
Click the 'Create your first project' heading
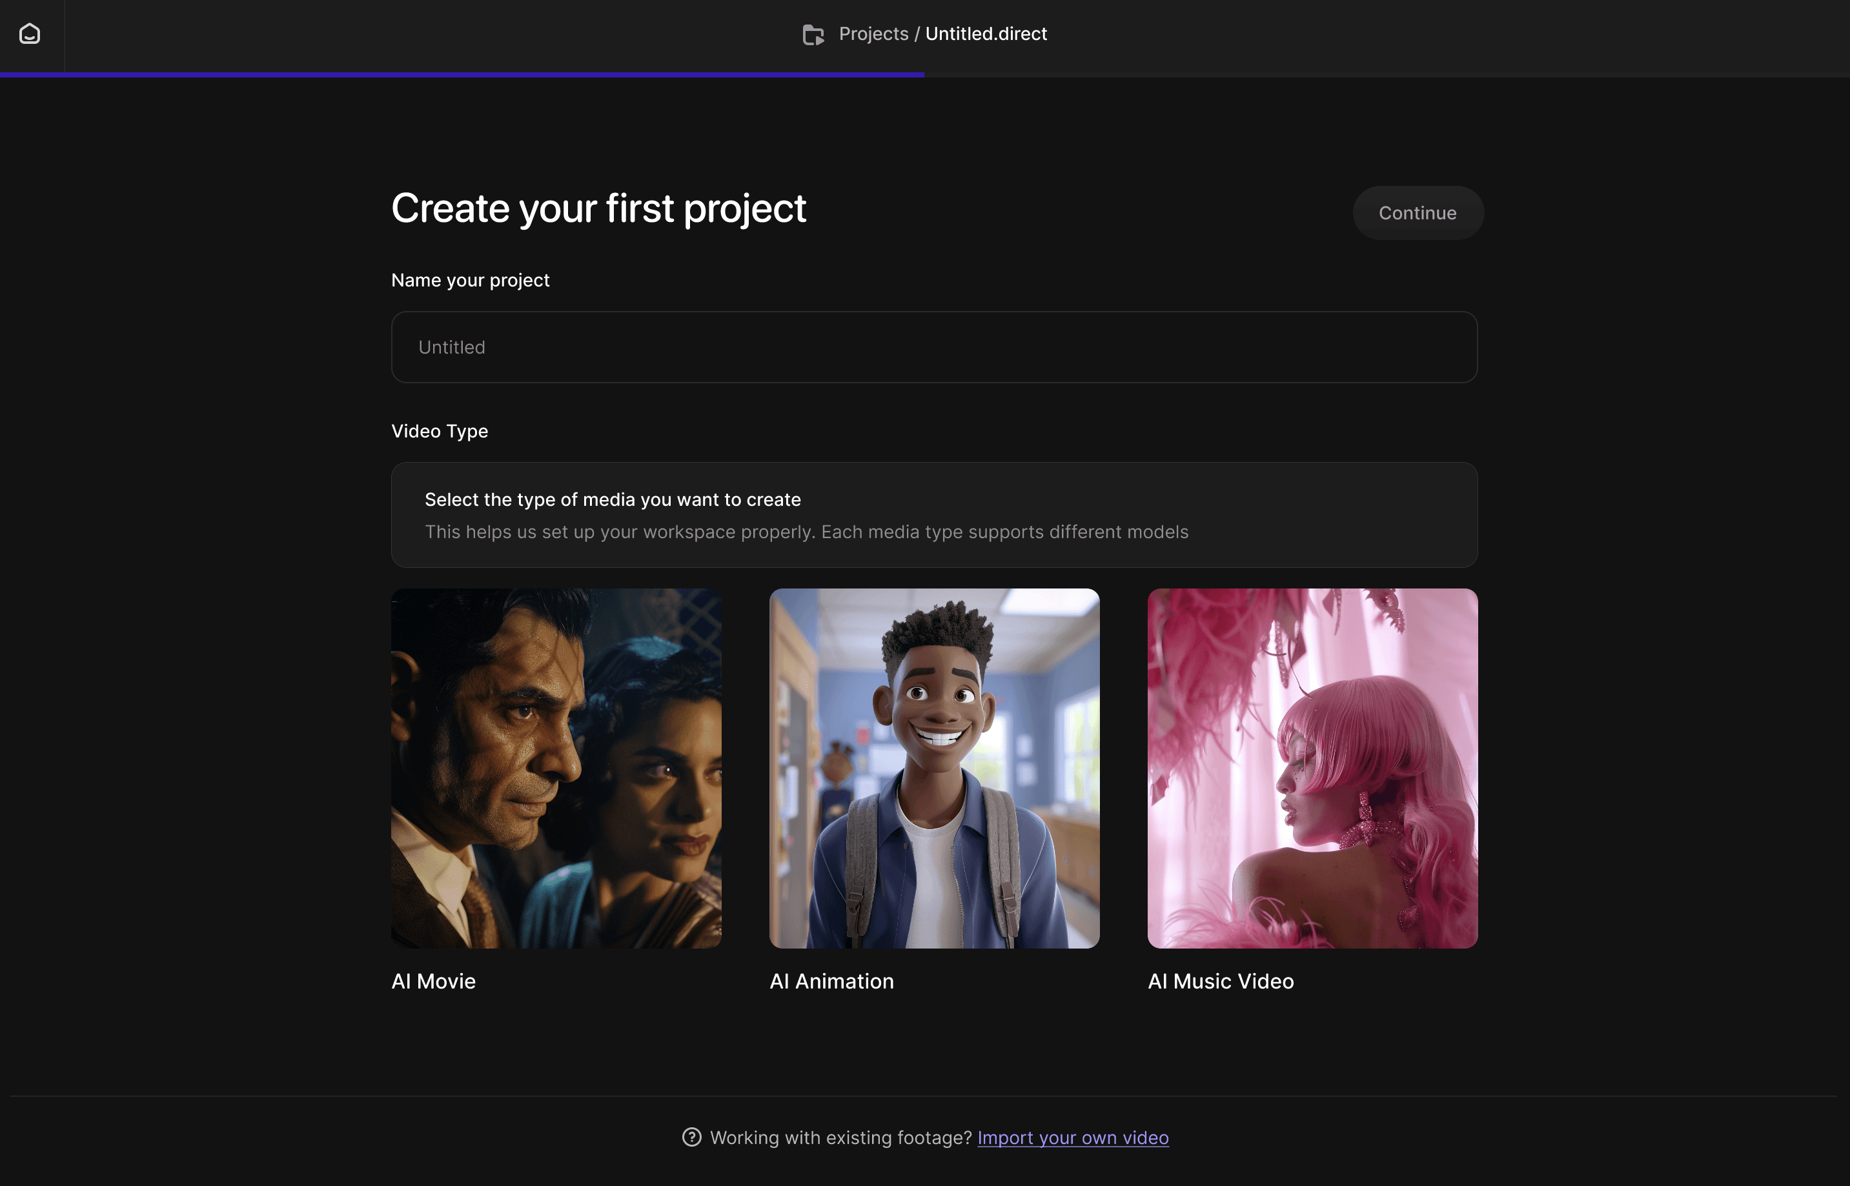(598, 208)
